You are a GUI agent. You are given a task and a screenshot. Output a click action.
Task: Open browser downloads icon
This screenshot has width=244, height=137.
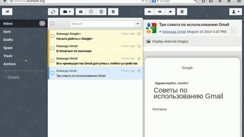click(x=220, y=1)
